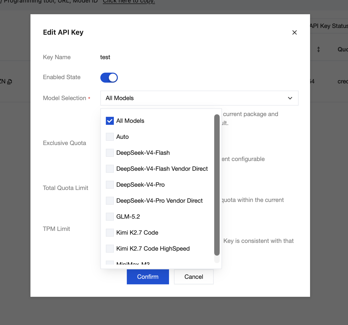Cancel editing the API key
The height and width of the screenshot is (325, 348).
pos(194,277)
